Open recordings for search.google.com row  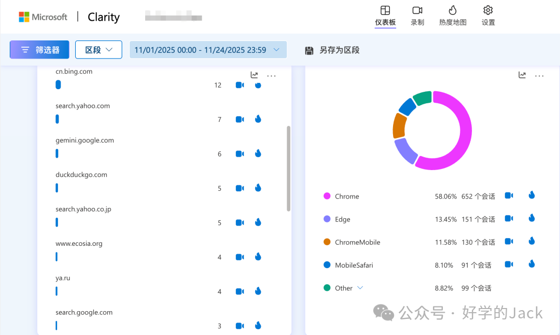pyautogui.click(x=240, y=326)
